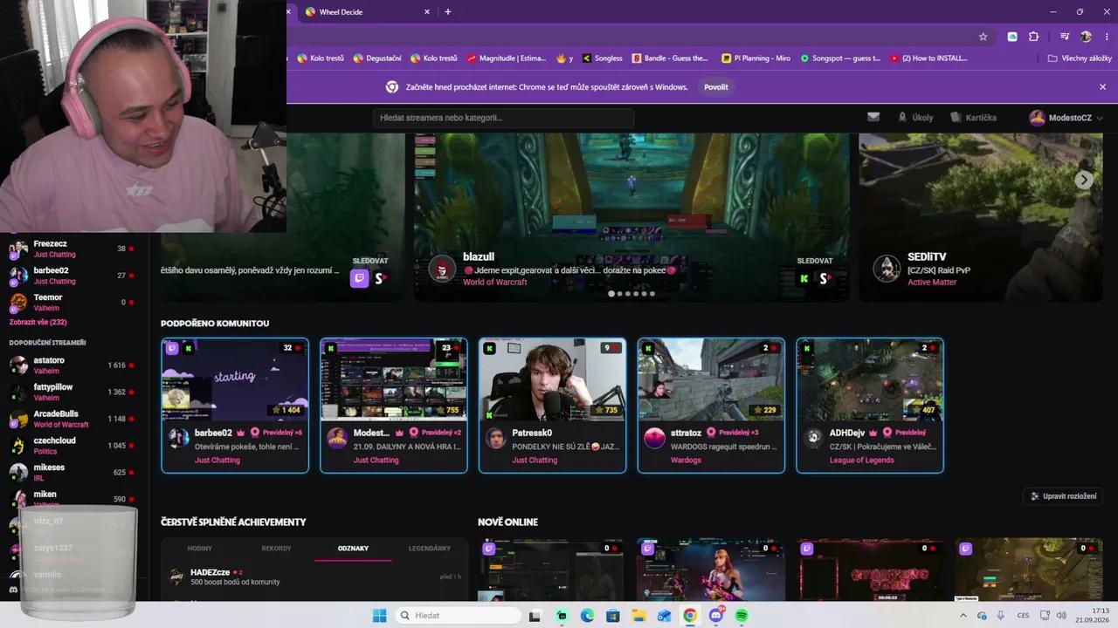The height and width of the screenshot is (628, 1118).
Task: Open SEDIiTV channel avatar
Action: 887,269
